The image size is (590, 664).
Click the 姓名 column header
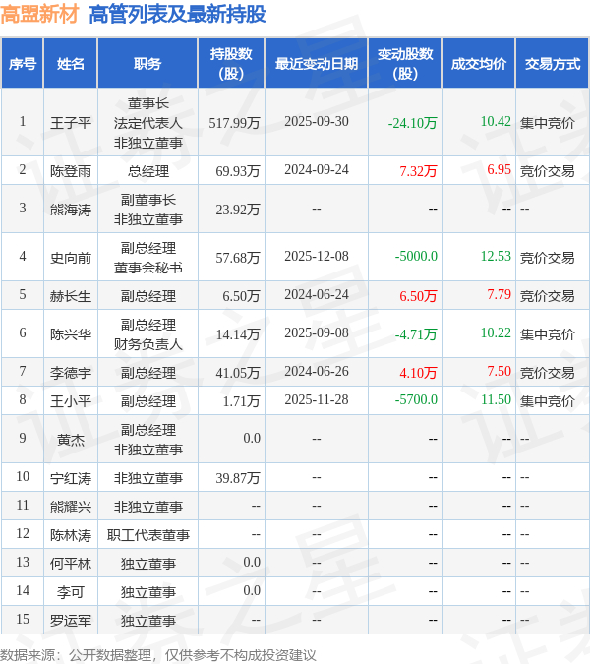71,64
